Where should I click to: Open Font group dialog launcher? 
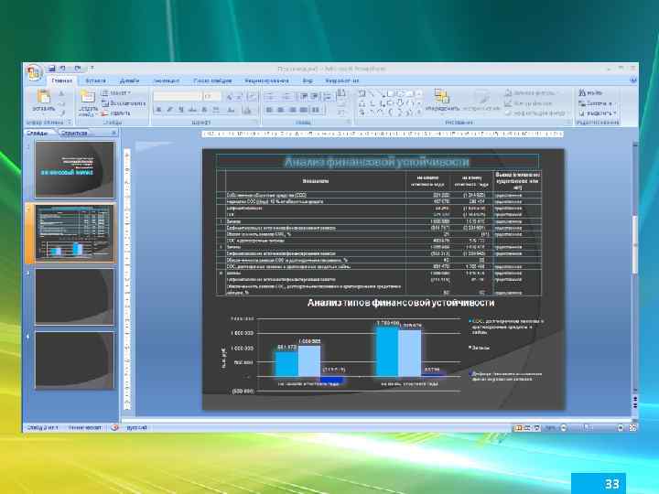coord(256,123)
